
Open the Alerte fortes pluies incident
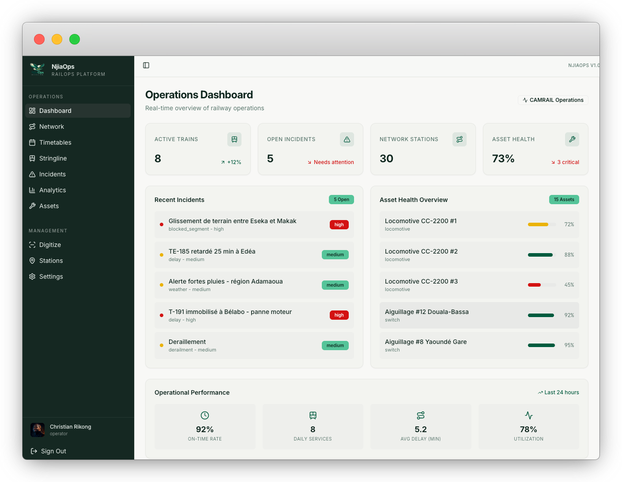point(254,285)
